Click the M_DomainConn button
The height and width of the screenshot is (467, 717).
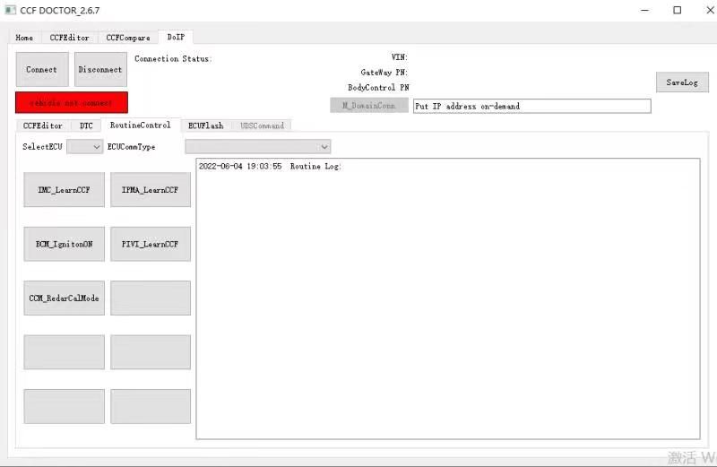pos(369,106)
